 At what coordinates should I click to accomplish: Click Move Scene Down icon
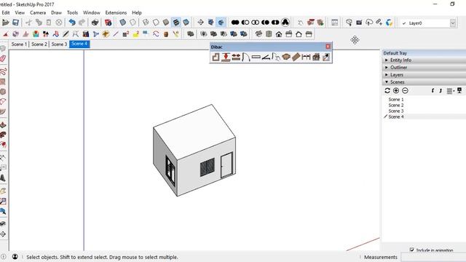coord(441,90)
